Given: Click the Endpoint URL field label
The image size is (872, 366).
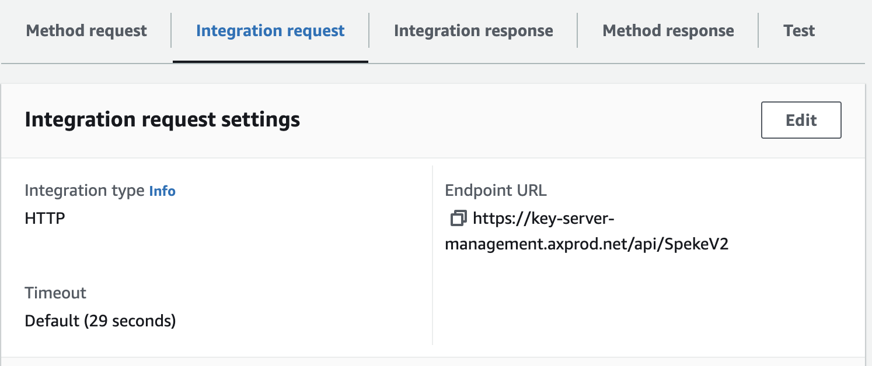Looking at the screenshot, I should pos(496,190).
